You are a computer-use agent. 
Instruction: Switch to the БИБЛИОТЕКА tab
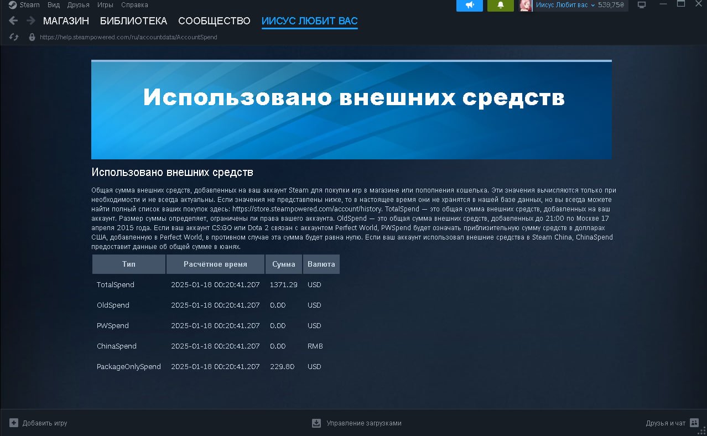pyautogui.click(x=133, y=21)
